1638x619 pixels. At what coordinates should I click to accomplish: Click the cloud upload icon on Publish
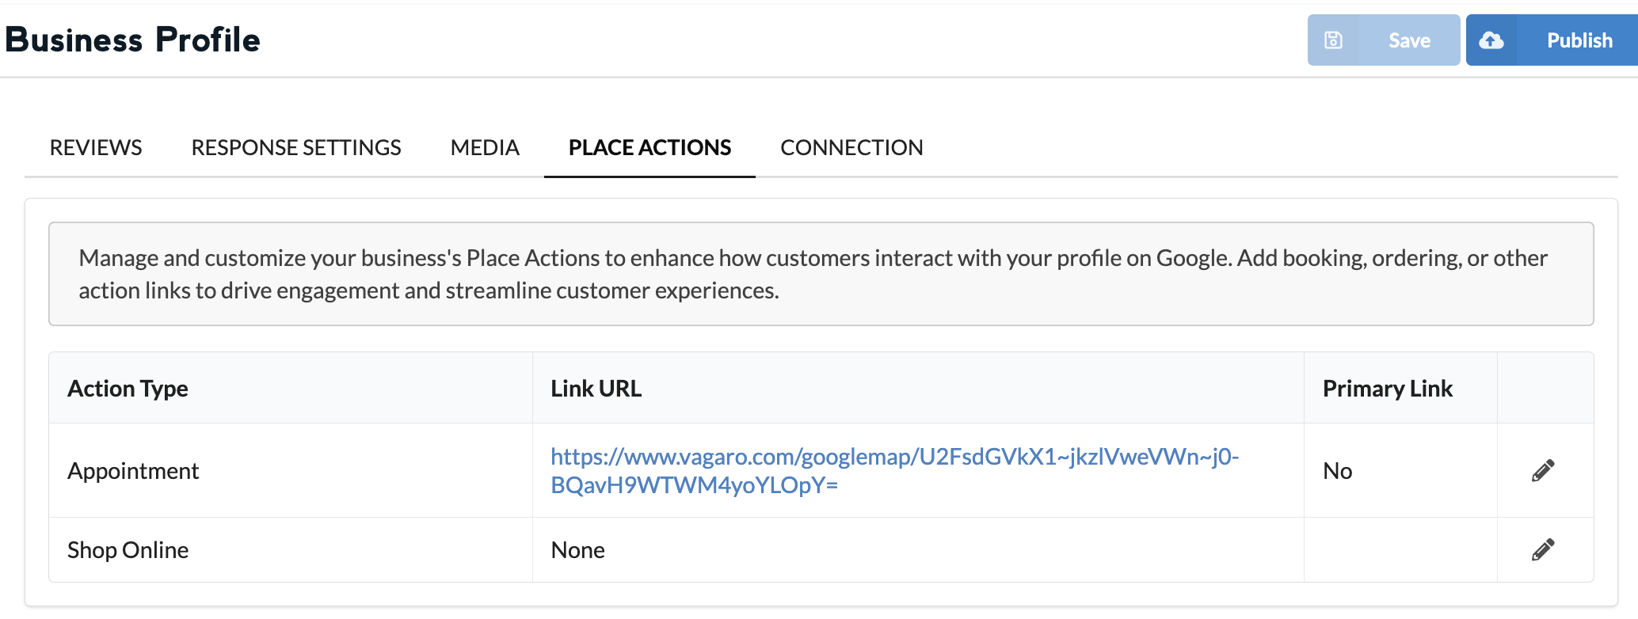click(1491, 40)
